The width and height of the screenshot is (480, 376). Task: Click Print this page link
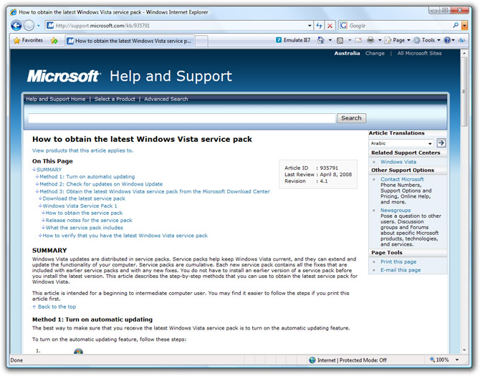(x=398, y=262)
